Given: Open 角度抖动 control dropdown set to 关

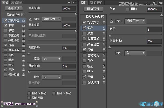Looking at the screenshot, I should tap(51, 59).
